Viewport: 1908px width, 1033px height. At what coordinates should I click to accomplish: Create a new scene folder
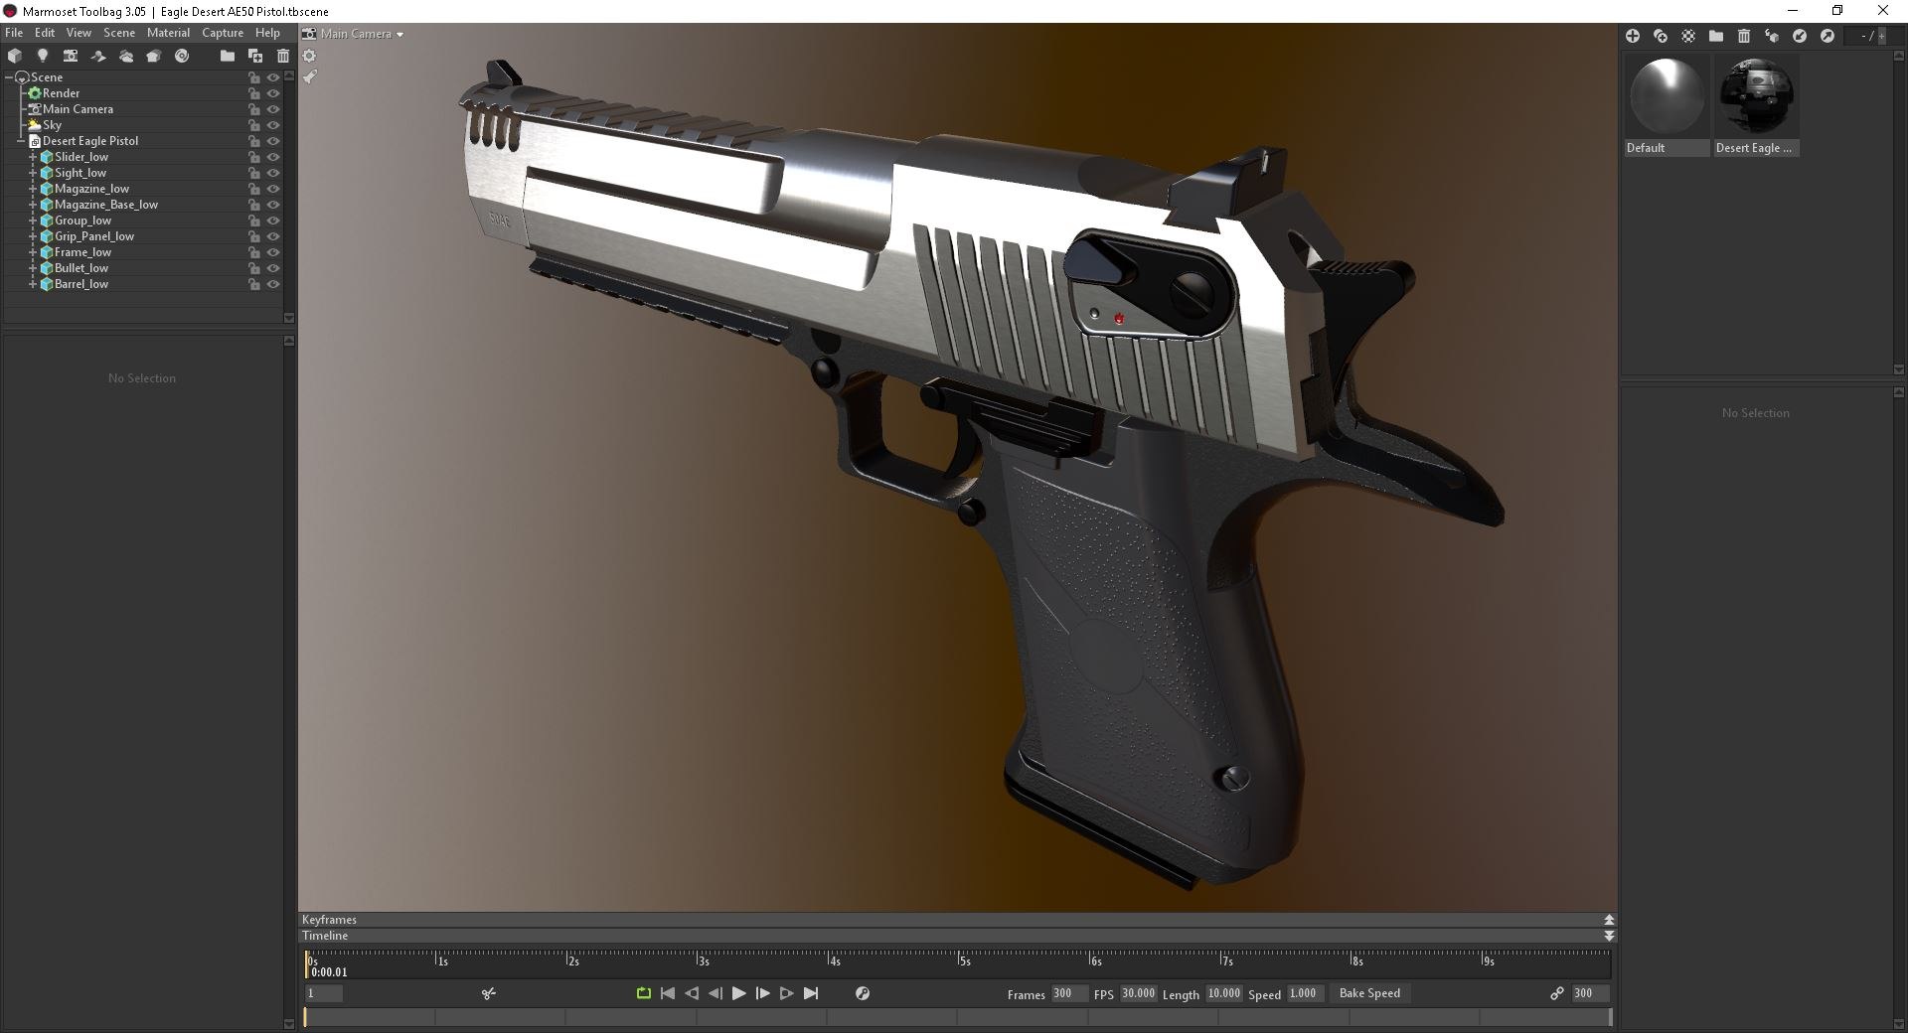pyautogui.click(x=228, y=56)
